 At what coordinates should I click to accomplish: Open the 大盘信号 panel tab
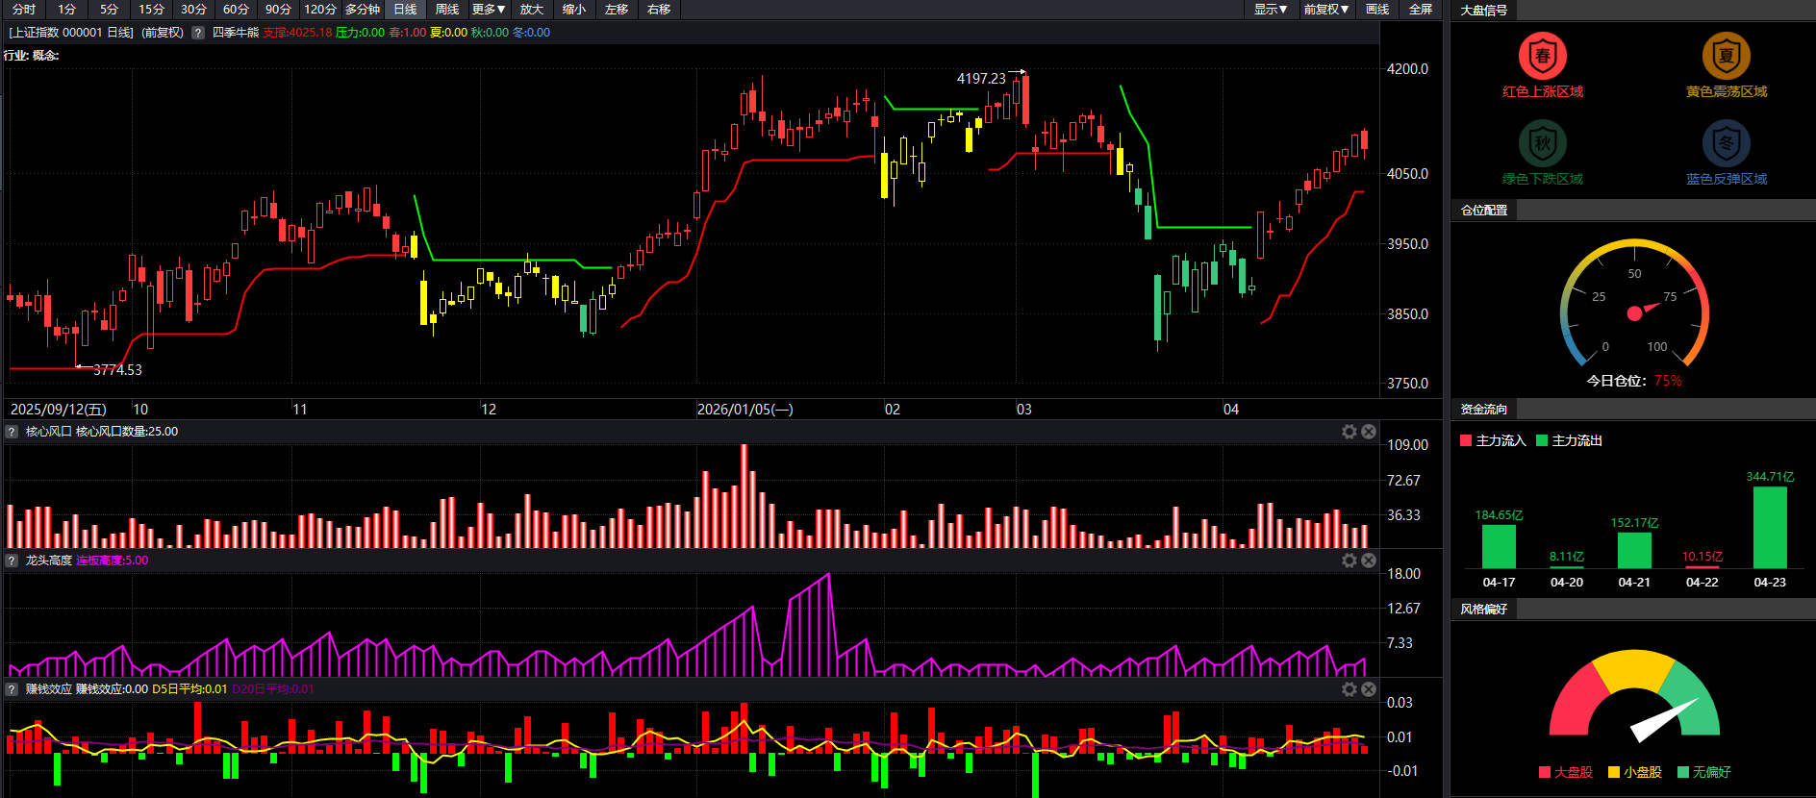point(1484,11)
